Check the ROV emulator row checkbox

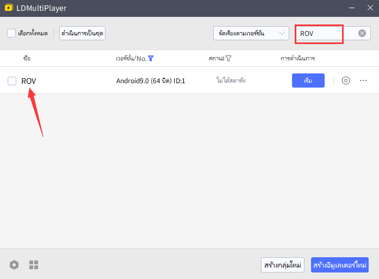click(12, 81)
